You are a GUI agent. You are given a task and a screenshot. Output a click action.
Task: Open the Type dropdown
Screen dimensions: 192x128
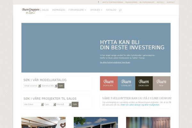(x=50, y=104)
